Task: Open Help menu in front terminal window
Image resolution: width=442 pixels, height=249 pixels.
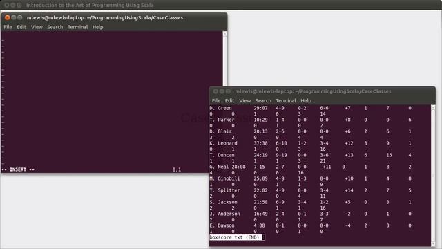Action: pos(97,27)
